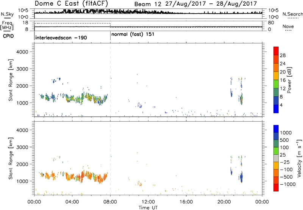Click the '04:00' time axis tick label

click(72, 202)
